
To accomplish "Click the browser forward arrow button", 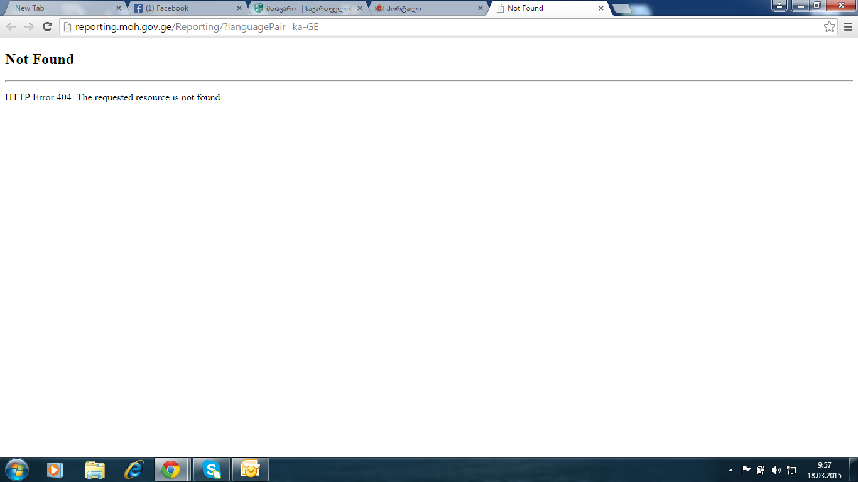I will [x=29, y=26].
